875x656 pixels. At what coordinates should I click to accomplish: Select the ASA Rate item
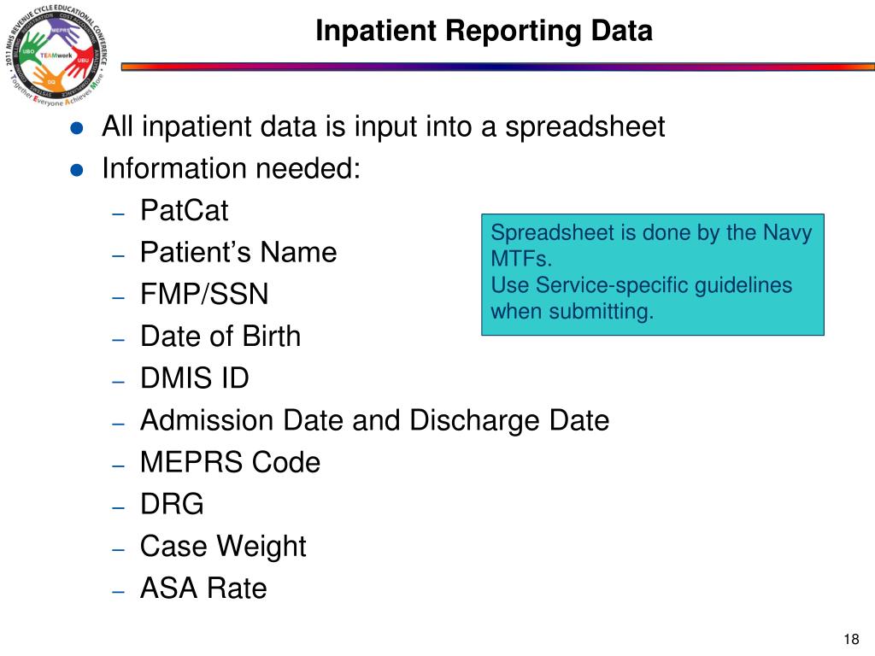[x=203, y=589]
